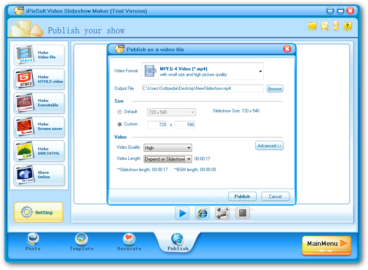
Task: Minimize the main window with the middle button
Action: [340, 10]
